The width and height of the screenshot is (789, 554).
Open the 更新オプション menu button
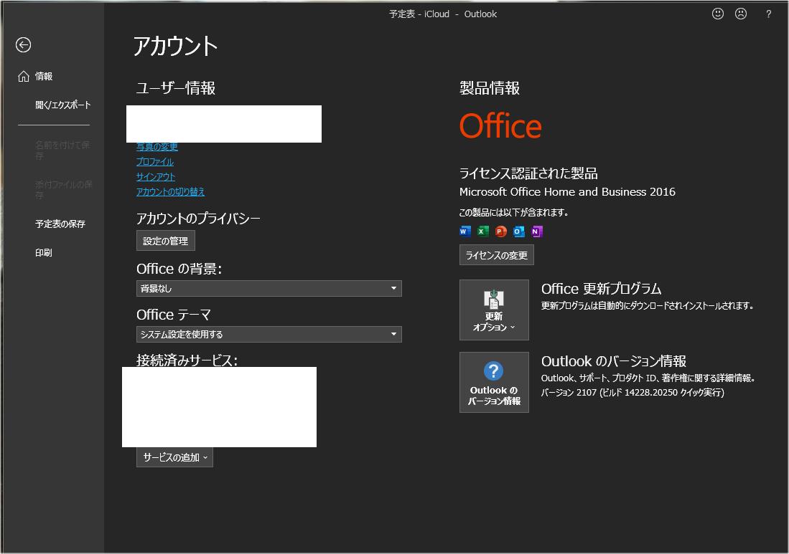[x=494, y=310]
